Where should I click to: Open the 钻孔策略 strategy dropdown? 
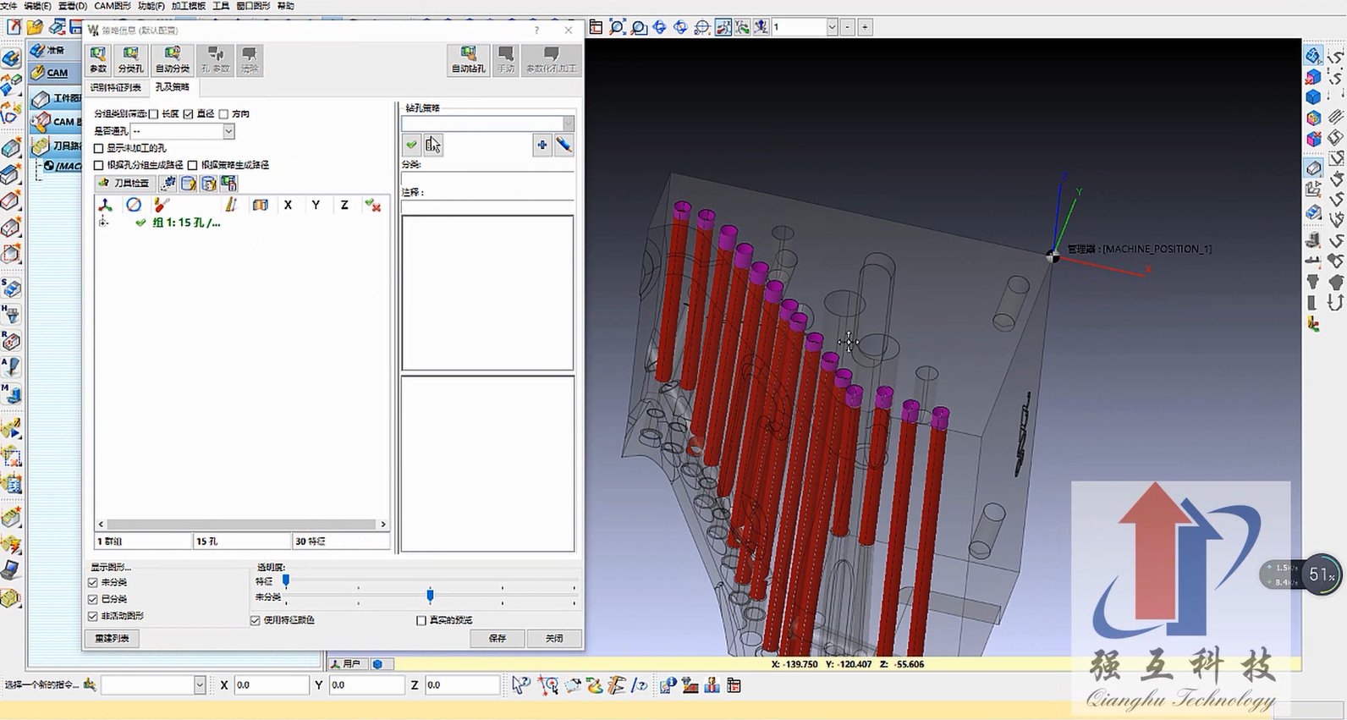coord(568,124)
